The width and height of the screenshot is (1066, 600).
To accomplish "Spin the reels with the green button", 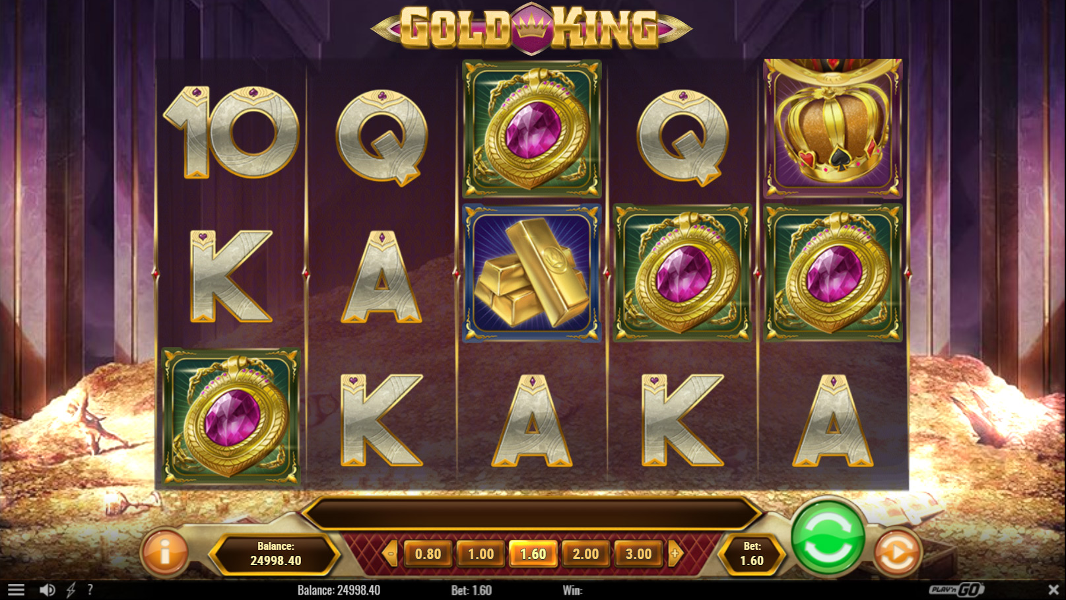I will coord(828,536).
